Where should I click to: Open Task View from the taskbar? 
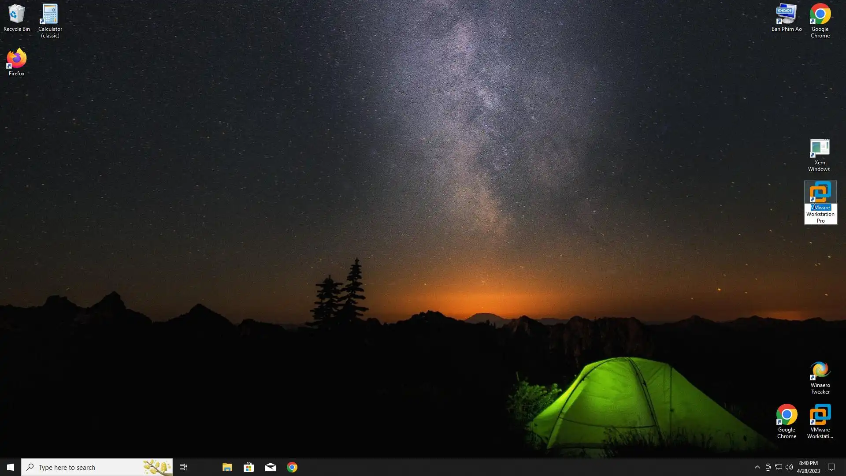(183, 467)
